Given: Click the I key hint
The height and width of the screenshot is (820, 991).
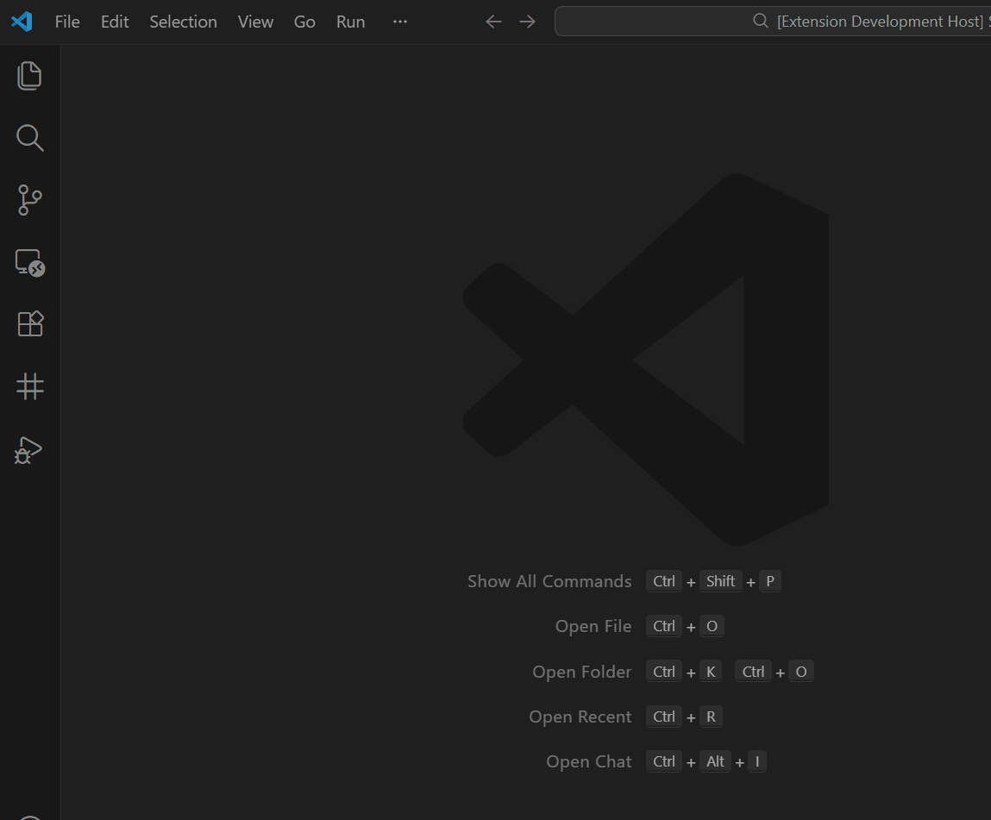Looking at the screenshot, I should (x=757, y=761).
